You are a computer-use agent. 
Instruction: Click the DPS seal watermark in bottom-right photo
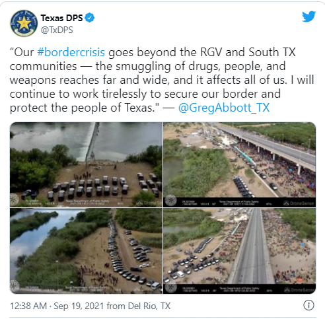point(171,287)
